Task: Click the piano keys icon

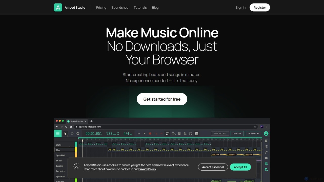Action: pos(179,133)
